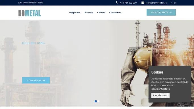Click the Luni - Vineri 08:00 - 16:00 text
Screen dimensions: 194x109
pos(30,3)
